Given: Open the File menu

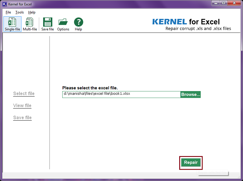Looking at the screenshot, I should pos(8,12).
